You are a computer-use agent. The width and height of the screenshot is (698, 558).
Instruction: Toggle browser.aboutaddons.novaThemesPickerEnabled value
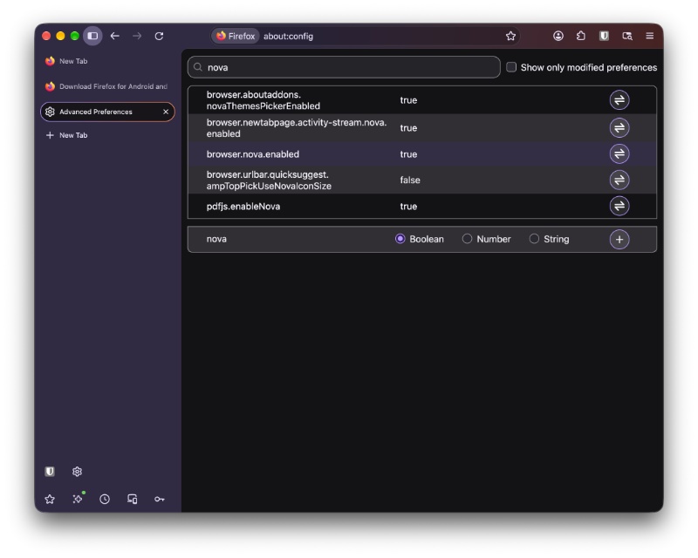pyautogui.click(x=619, y=100)
